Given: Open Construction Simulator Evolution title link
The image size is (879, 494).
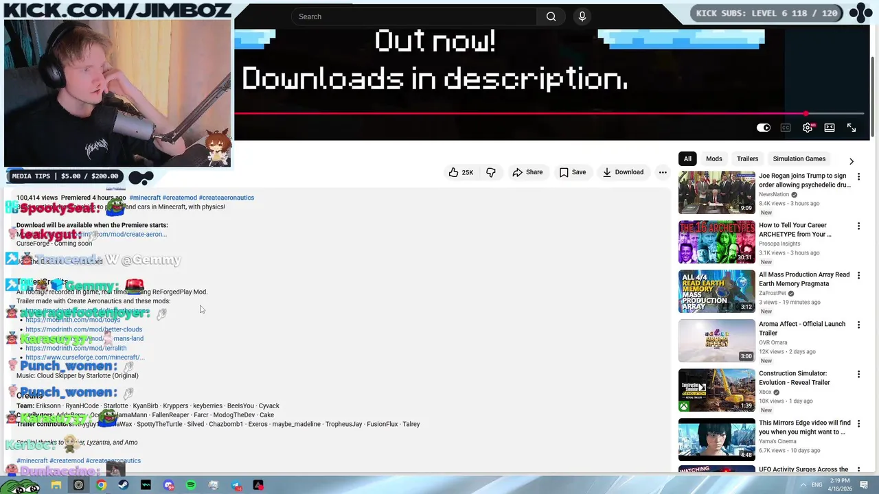Looking at the screenshot, I should click(795, 378).
